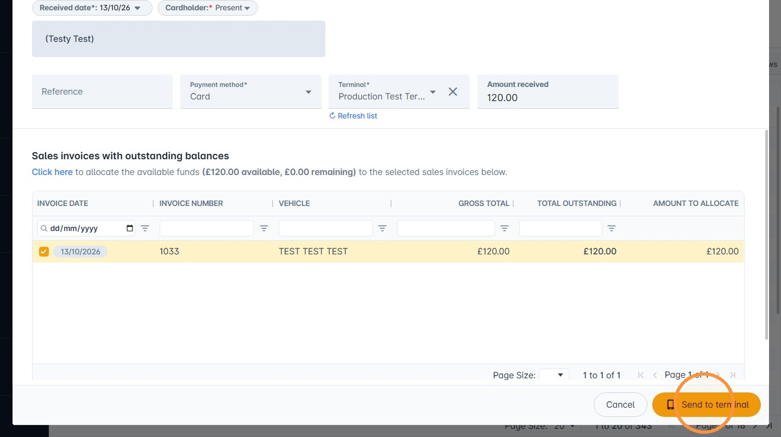Follow the 'Click here' allocate funds link
Screen dimensions: 781x437
[x=52, y=172]
